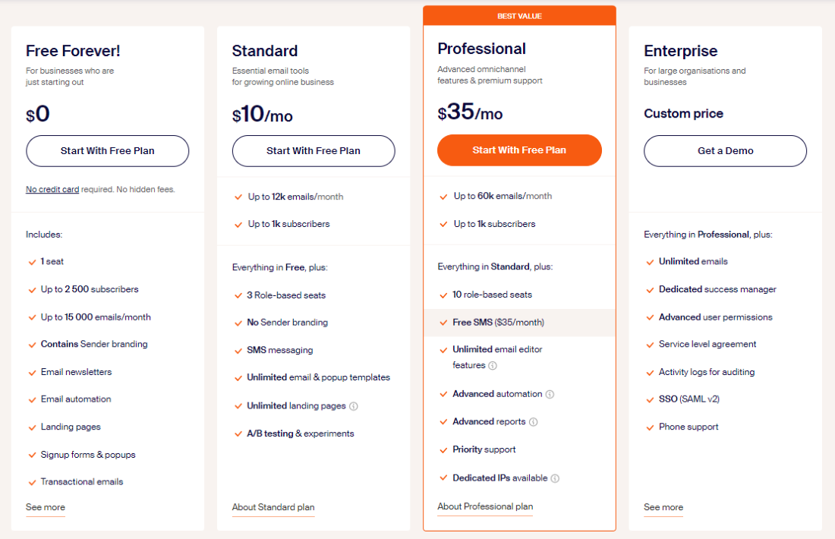
Task: Click the Best Value banner
Action: 519,16
